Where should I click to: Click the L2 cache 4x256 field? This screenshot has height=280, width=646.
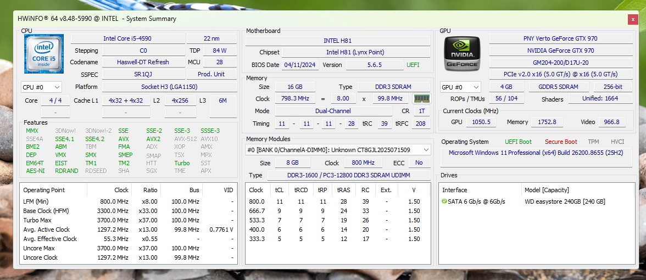[x=180, y=100]
